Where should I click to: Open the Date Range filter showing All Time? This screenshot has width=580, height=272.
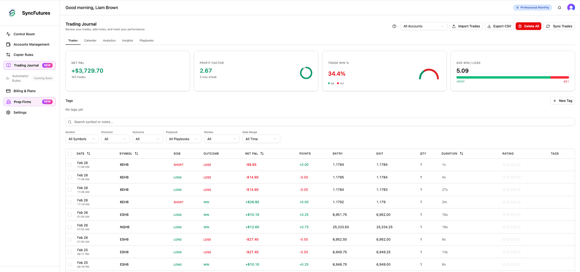[261, 139]
